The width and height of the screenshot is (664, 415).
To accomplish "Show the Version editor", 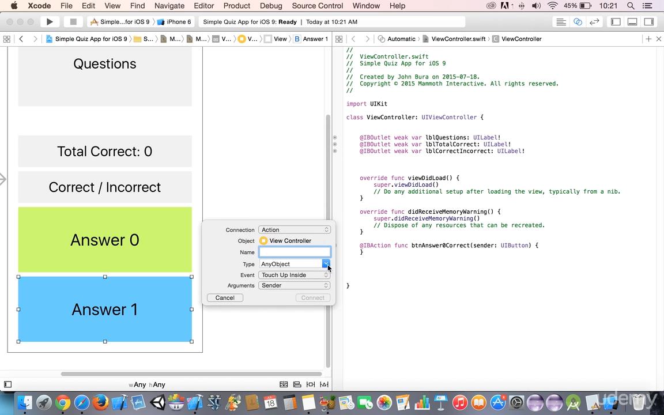I will point(594,21).
